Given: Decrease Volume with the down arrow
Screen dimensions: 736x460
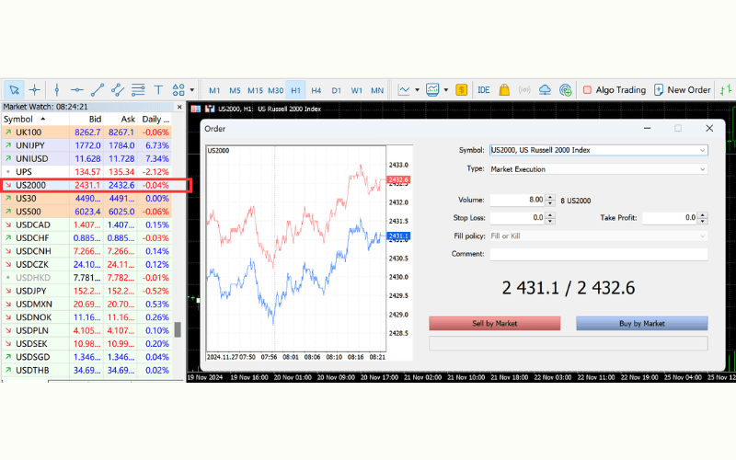Looking at the screenshot, I should (x=550, y=203).
